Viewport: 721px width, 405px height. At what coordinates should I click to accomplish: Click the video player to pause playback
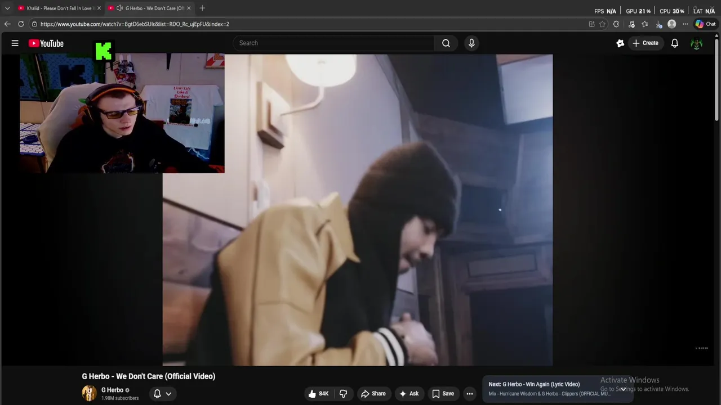point(358,210)
